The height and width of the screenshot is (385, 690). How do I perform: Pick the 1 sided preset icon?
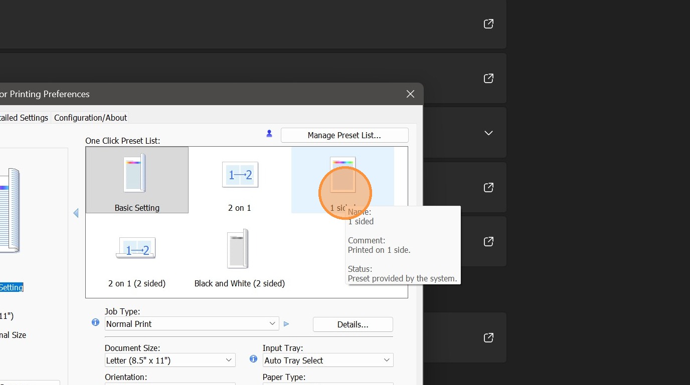[342, 175]
